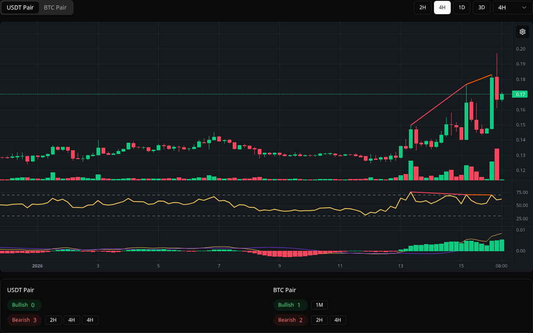Click the 0.20 price axis label
The width and height of the screenshot is (533, 333).
tap(521, 49)
